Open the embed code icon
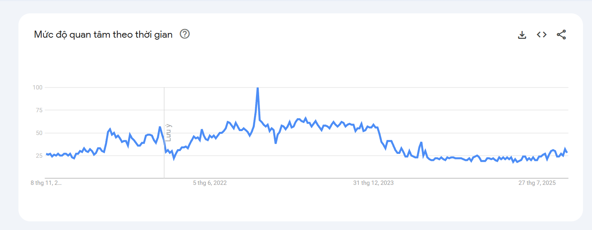The image size is (592, 230). coord(541,35)
